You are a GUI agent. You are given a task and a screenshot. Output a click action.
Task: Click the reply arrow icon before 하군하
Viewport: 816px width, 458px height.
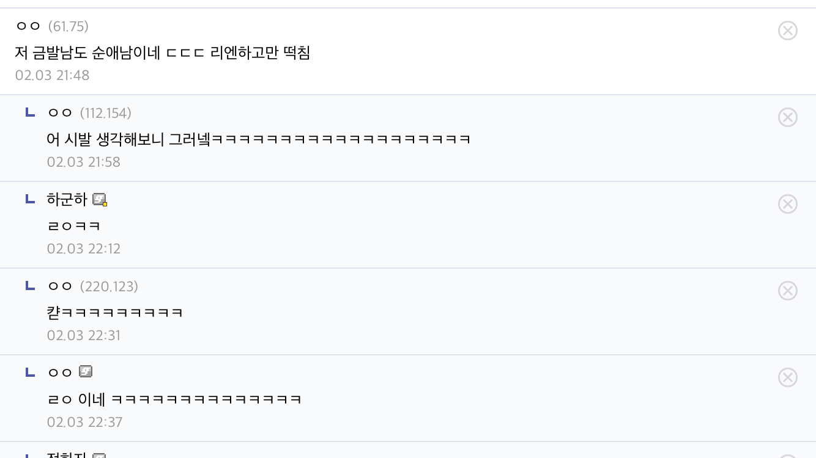(30, 198)
